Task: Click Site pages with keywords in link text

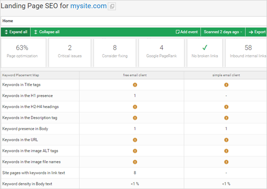Action: (34, 173)
